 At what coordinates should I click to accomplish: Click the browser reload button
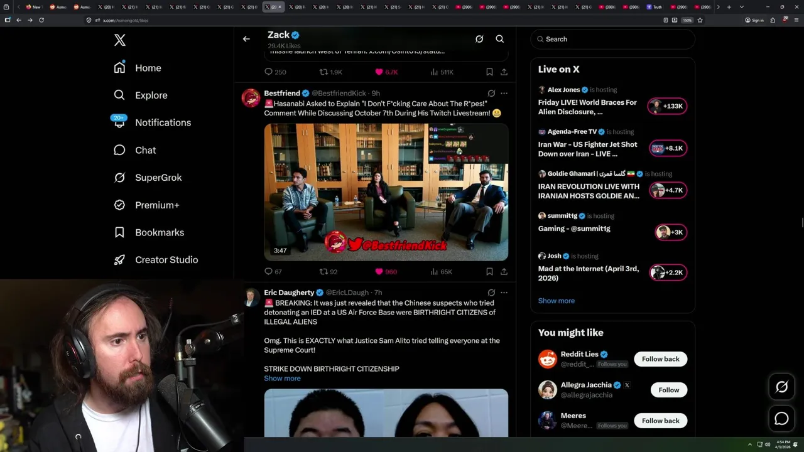click(x=41, y=20)
